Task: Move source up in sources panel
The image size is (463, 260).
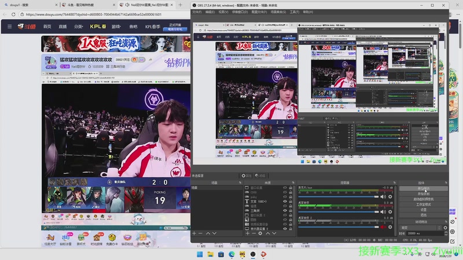Action: click(267, 233)
